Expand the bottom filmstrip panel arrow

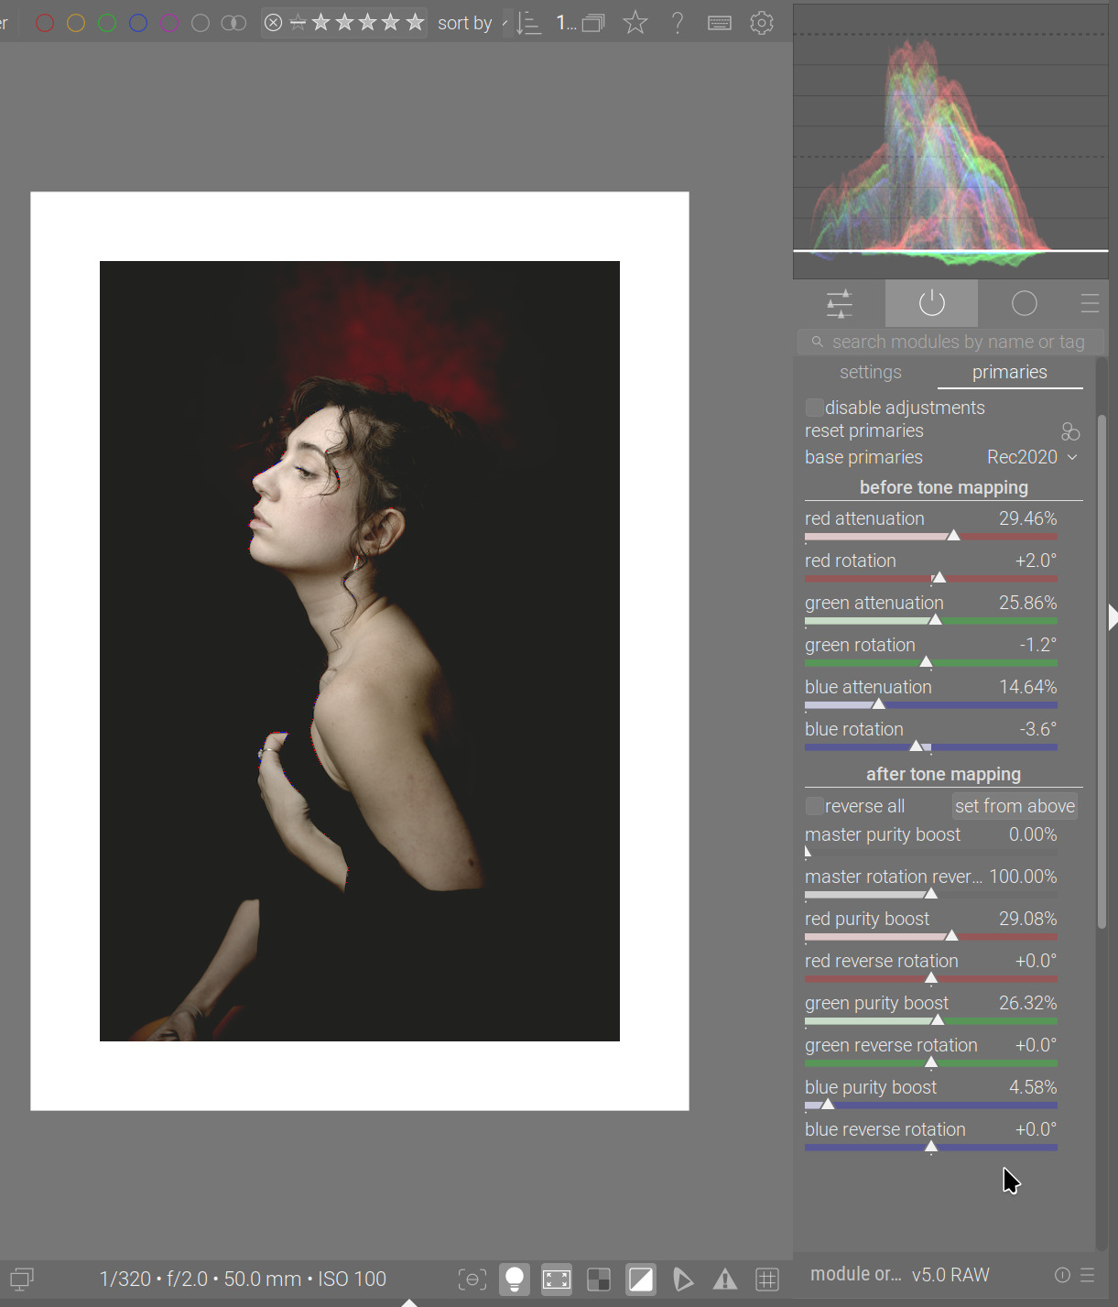click(409, 1302)
